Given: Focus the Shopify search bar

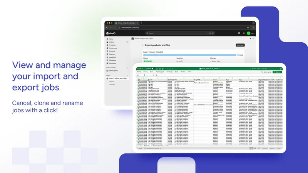Looking at the screenshot, I should (180, 33).
